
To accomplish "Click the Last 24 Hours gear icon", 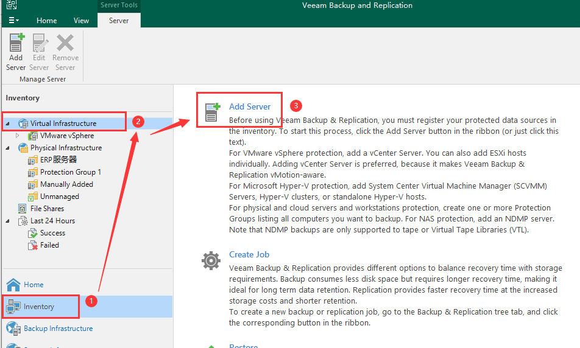I will 23,221.
